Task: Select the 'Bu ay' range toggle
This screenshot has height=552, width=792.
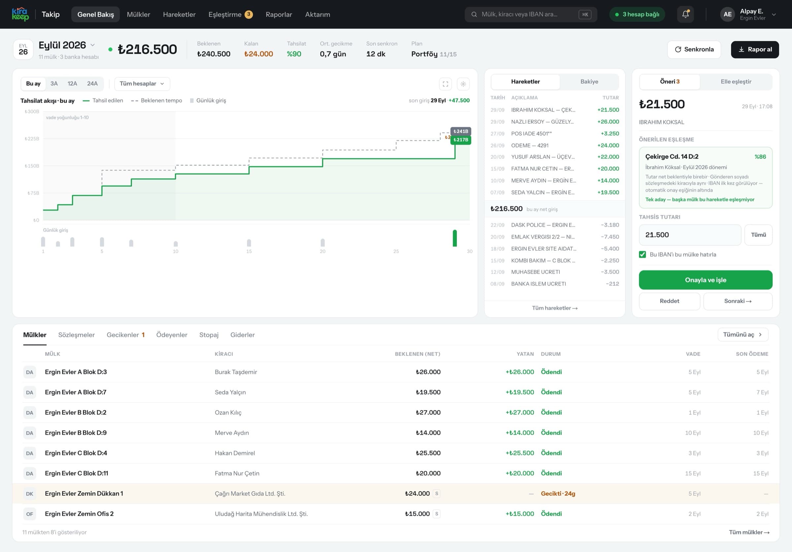Action: (x=33, y=83)
